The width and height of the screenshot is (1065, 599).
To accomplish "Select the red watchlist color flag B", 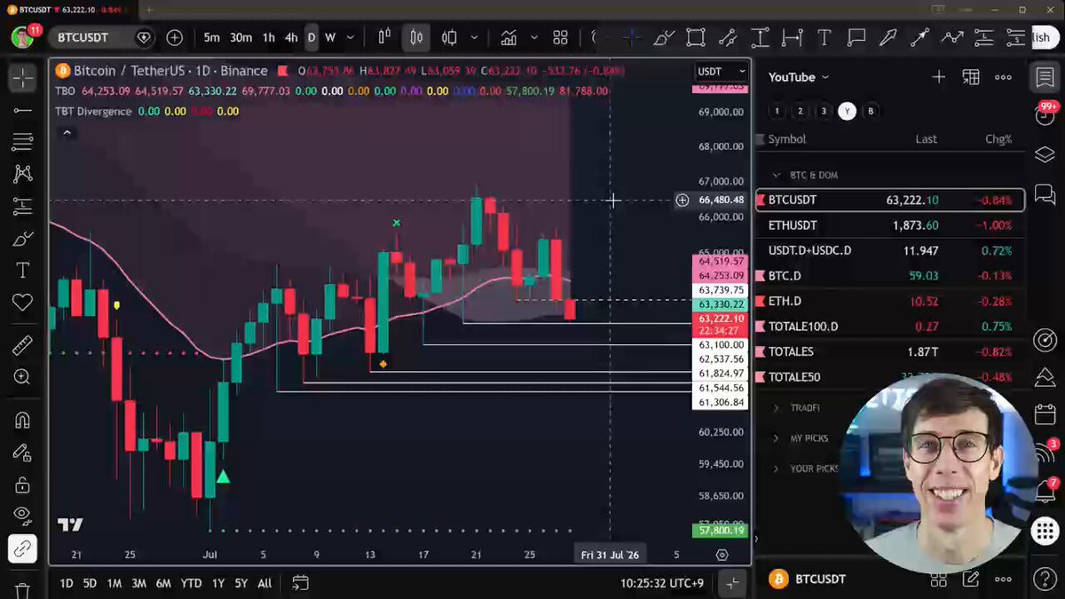I will pos(871,111).
